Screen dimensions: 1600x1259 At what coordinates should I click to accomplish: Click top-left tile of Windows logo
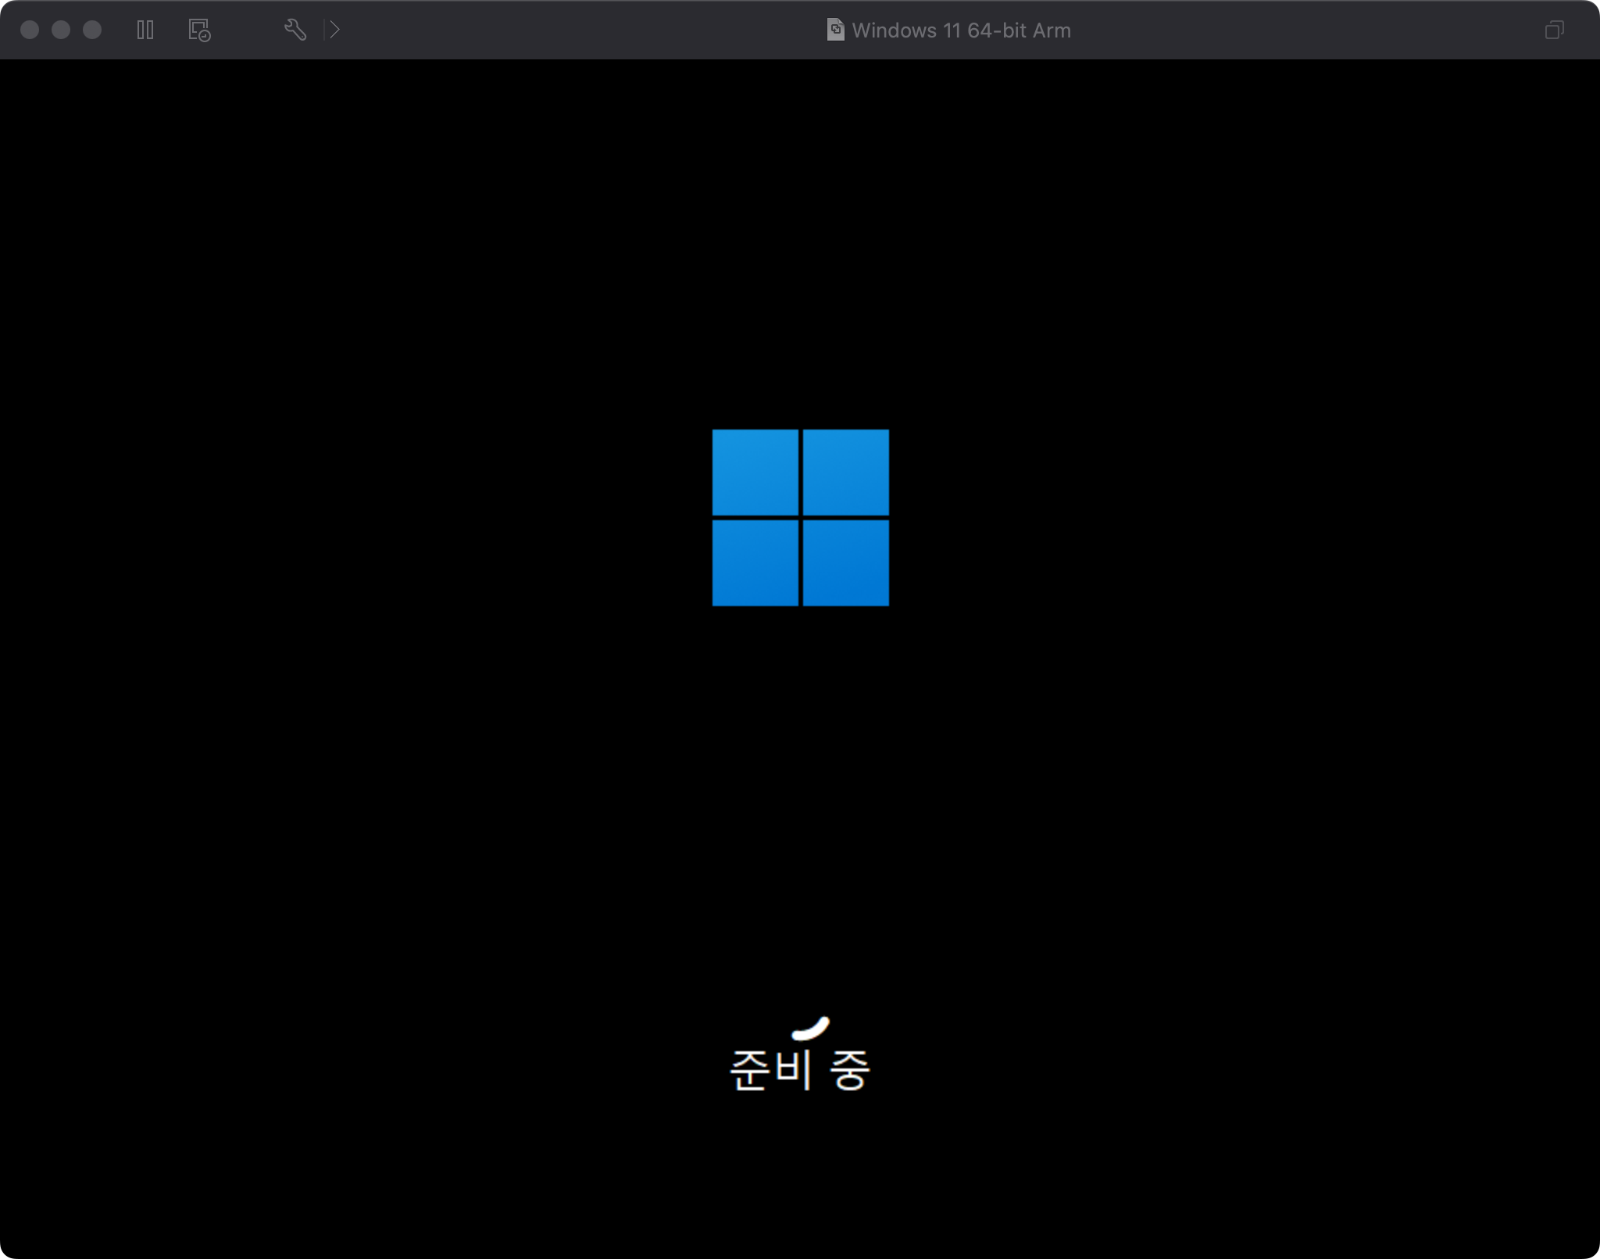(x=755, y=472)
